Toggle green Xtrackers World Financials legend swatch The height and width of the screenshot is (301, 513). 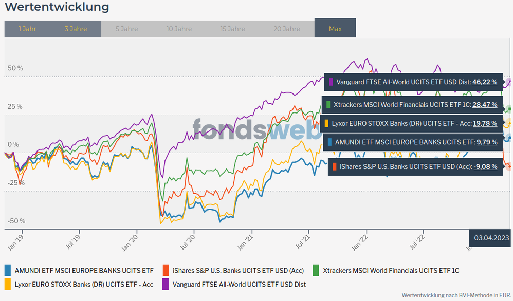click(x=317, y=270)
